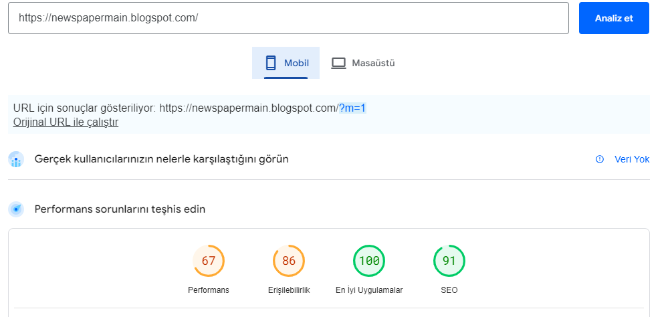672x317 pixels.
Task: Click the Analiz et button
Action: 614,18
